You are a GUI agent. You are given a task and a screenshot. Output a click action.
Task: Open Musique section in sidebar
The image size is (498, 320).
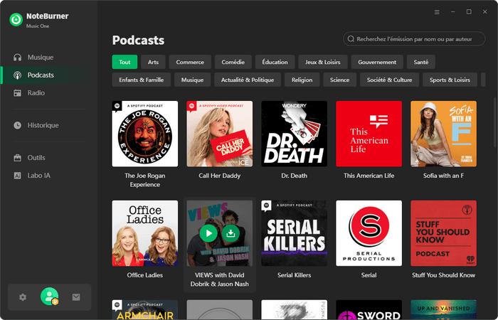(40, 57)
